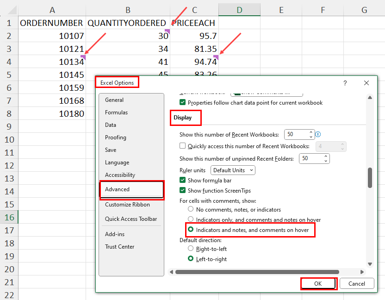Select column F header
Image resolution: width=385 pixels, height=300 pixels.
[x=323, y=10]
